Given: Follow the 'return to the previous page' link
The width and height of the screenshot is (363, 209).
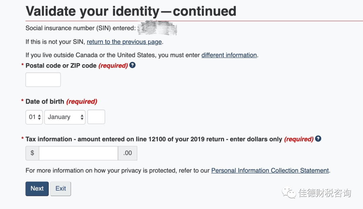Looking at the screenshot, I should click(124, 42).
